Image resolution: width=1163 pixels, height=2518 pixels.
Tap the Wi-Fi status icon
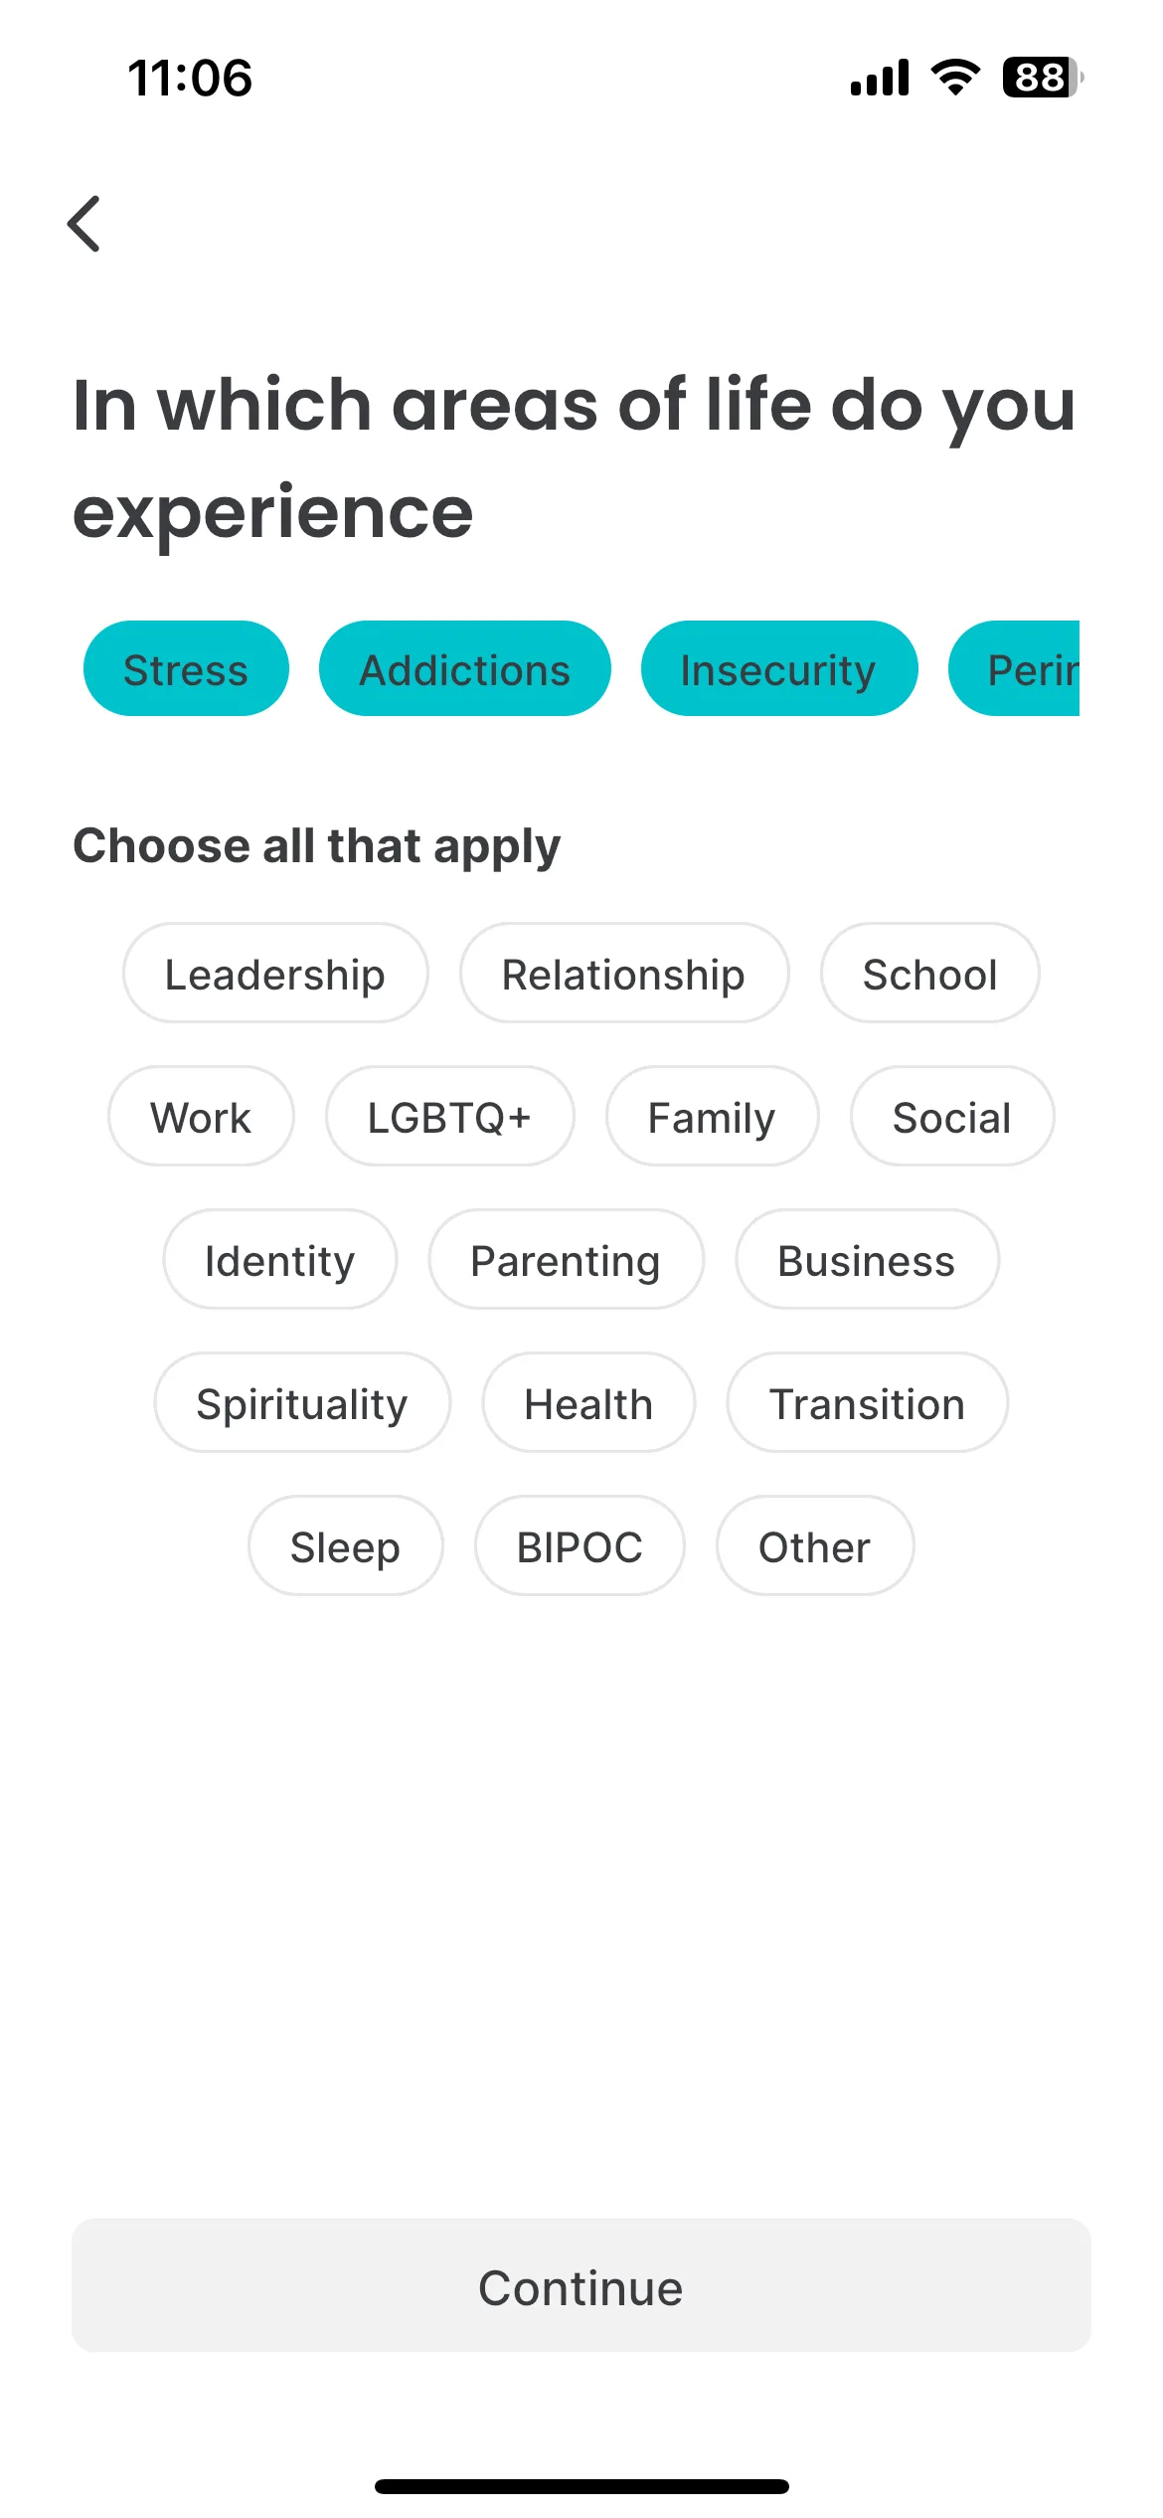point(955,78)
